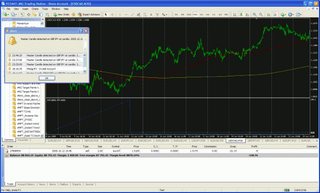Toggle the Terminal panel icon
Viewport: 320px width, 193px height.
(x=41, y=14)
